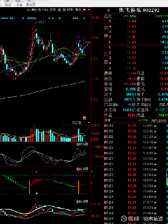The height and width of the screenshot is (224, 168).
Task: Select sell level 4 price 11.43
Action: point(131,27)
